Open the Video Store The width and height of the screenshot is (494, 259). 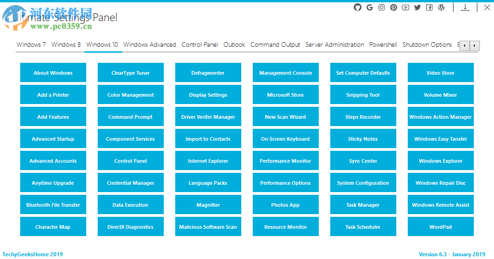pyautogui.click(x=440, y=72)
